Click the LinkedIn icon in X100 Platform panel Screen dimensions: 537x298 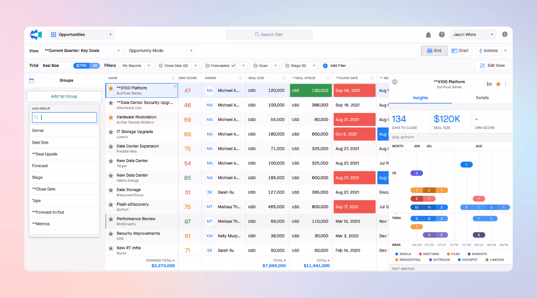(x=489, y=84)
